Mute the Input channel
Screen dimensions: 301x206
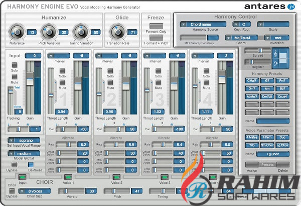click(x=15, y=77)
